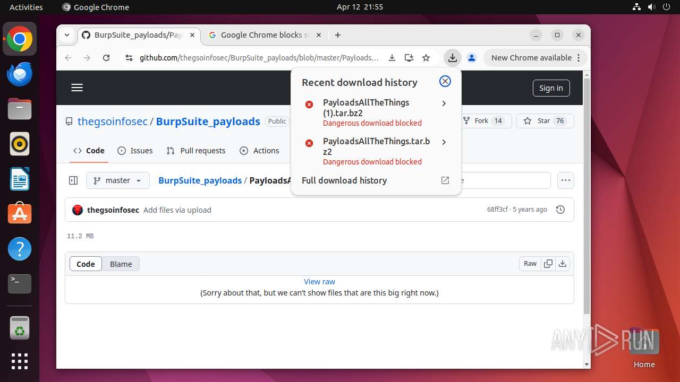Viewport: 680px width, 382px height.
Task: Open the Issues tab
Action: [x=135, y=151]
